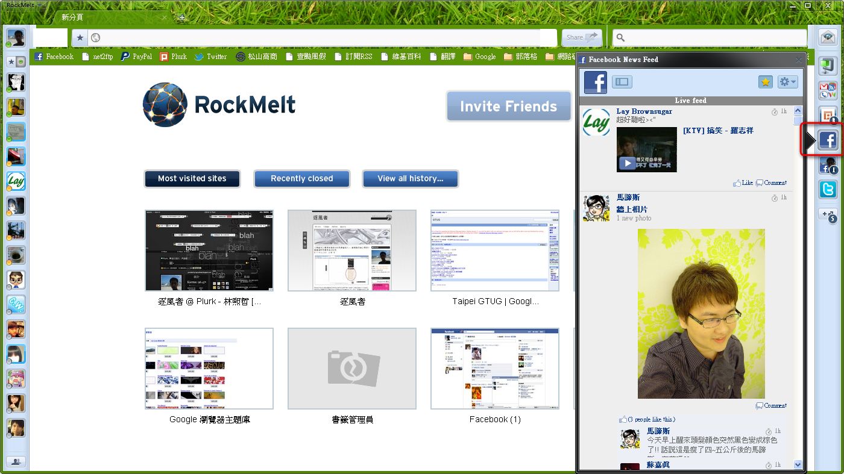Open the gear settings dropdown in feed panel
Screen dimensions: 844x474
tap(787, 82)
